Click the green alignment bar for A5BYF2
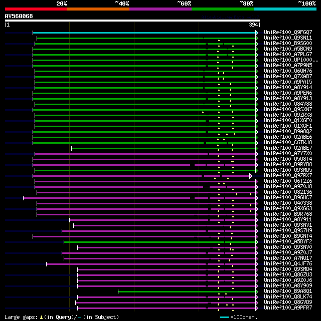Viewport: 321px width, 321px height. 159,242
